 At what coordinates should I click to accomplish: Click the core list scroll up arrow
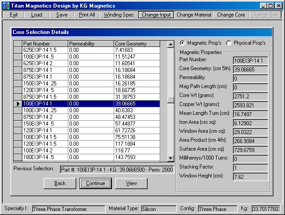pos(170,44)
